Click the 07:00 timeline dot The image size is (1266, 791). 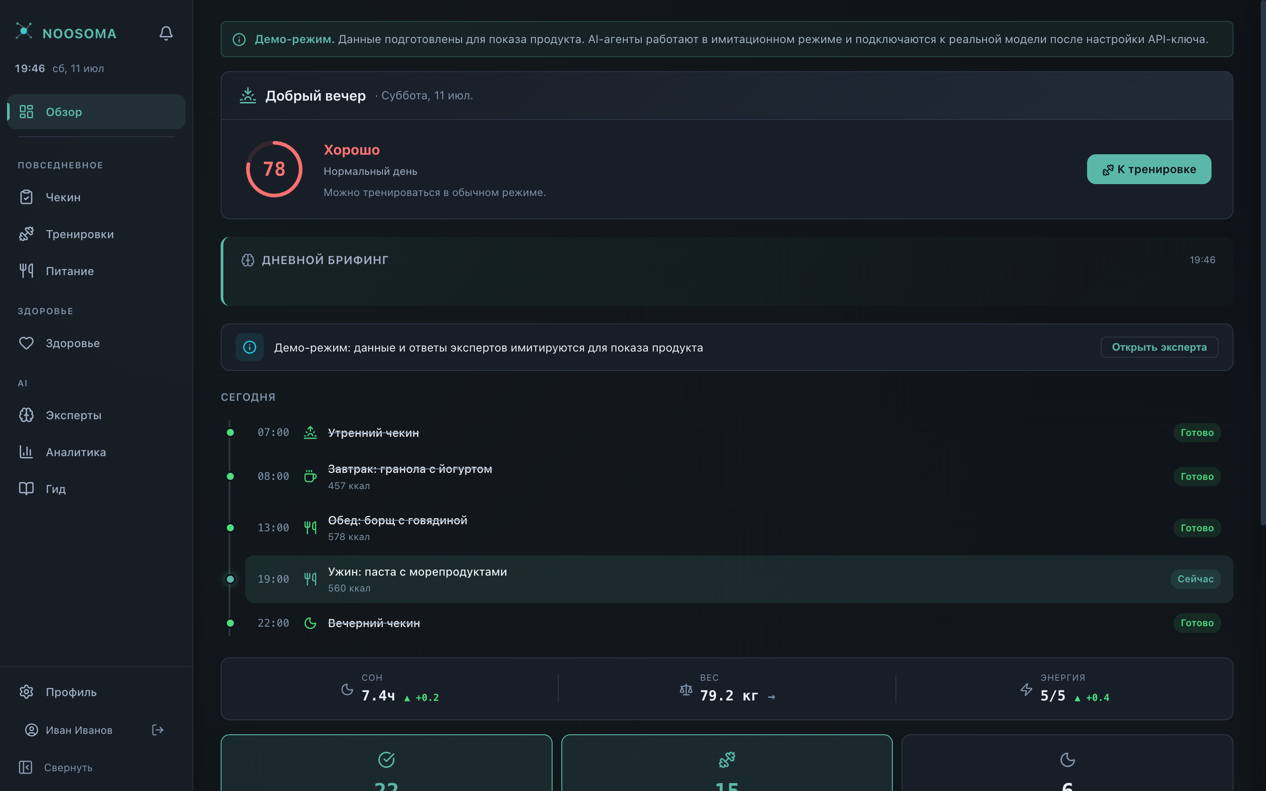click(230, 433)
